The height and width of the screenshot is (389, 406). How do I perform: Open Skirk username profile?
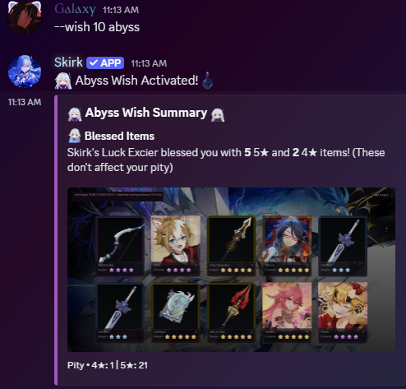point(68,63)
